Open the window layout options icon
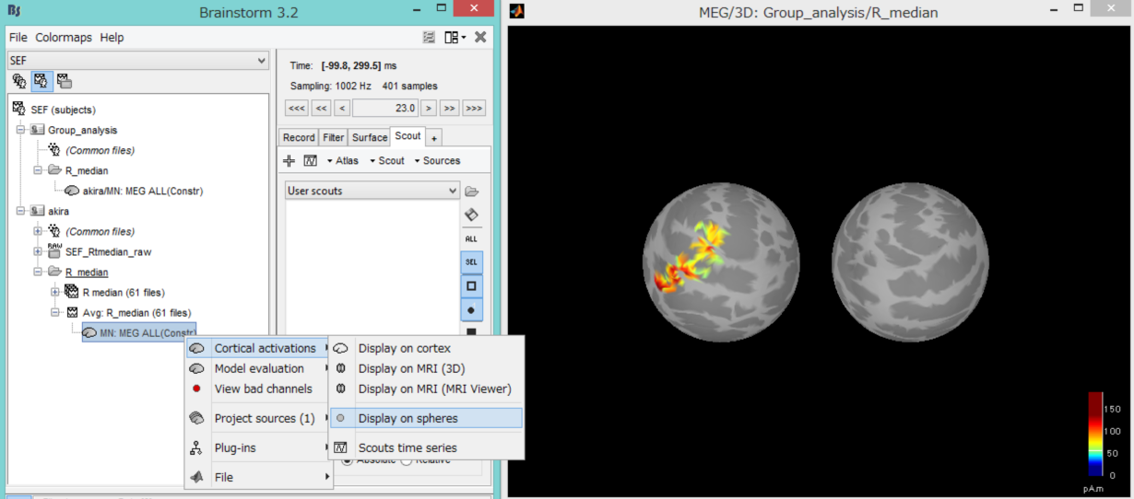 pos(455,37)
